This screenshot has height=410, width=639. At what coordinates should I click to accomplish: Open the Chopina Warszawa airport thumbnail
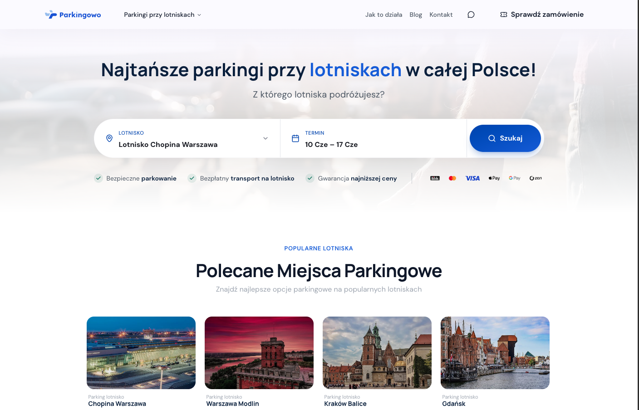141,353
